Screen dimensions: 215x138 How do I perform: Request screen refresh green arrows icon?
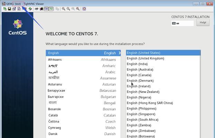point(30,9)
